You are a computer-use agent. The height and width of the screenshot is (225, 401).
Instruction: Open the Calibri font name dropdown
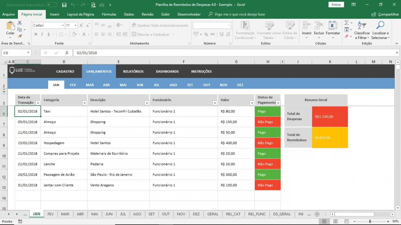(x=63, y=26)
